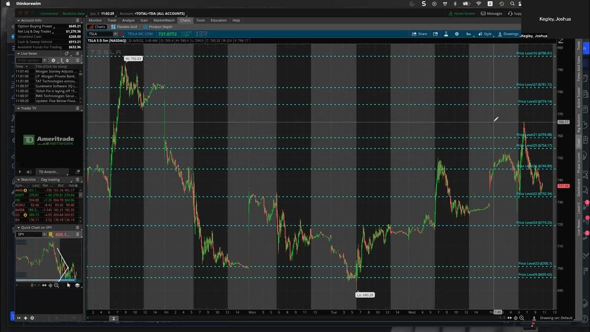The width and height of the screenshot is (590, 332).
Task: Select the Charts sub-tab
Action: tap(97, 27)
